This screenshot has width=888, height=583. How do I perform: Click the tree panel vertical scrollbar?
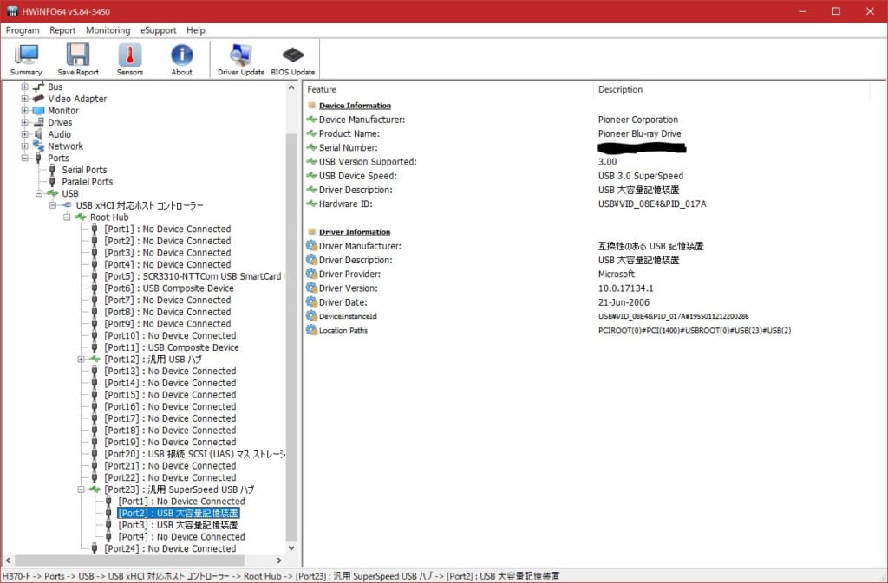[x=291, y=329]
